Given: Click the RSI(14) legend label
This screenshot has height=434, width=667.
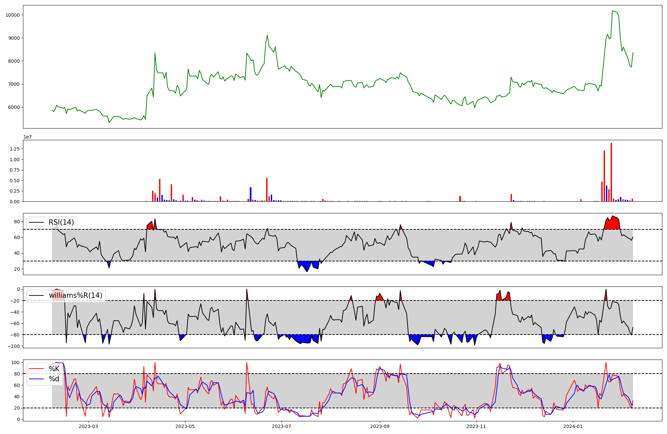Looking at the screenshot, I should 61,222.
